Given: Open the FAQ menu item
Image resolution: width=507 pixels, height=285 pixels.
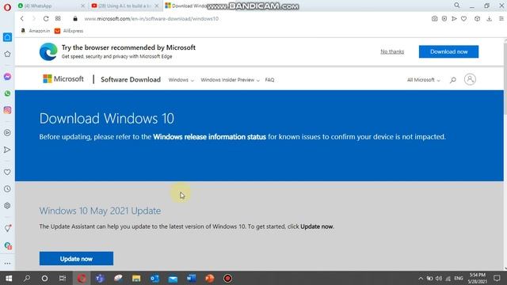Looking at the screenshot, I should 269,80.
